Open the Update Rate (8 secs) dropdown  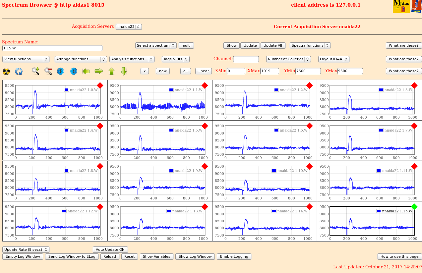coord(26,249)
